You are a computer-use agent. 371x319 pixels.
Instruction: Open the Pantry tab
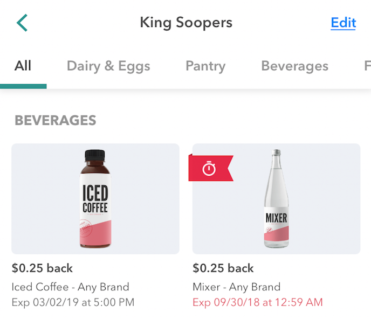205,66
